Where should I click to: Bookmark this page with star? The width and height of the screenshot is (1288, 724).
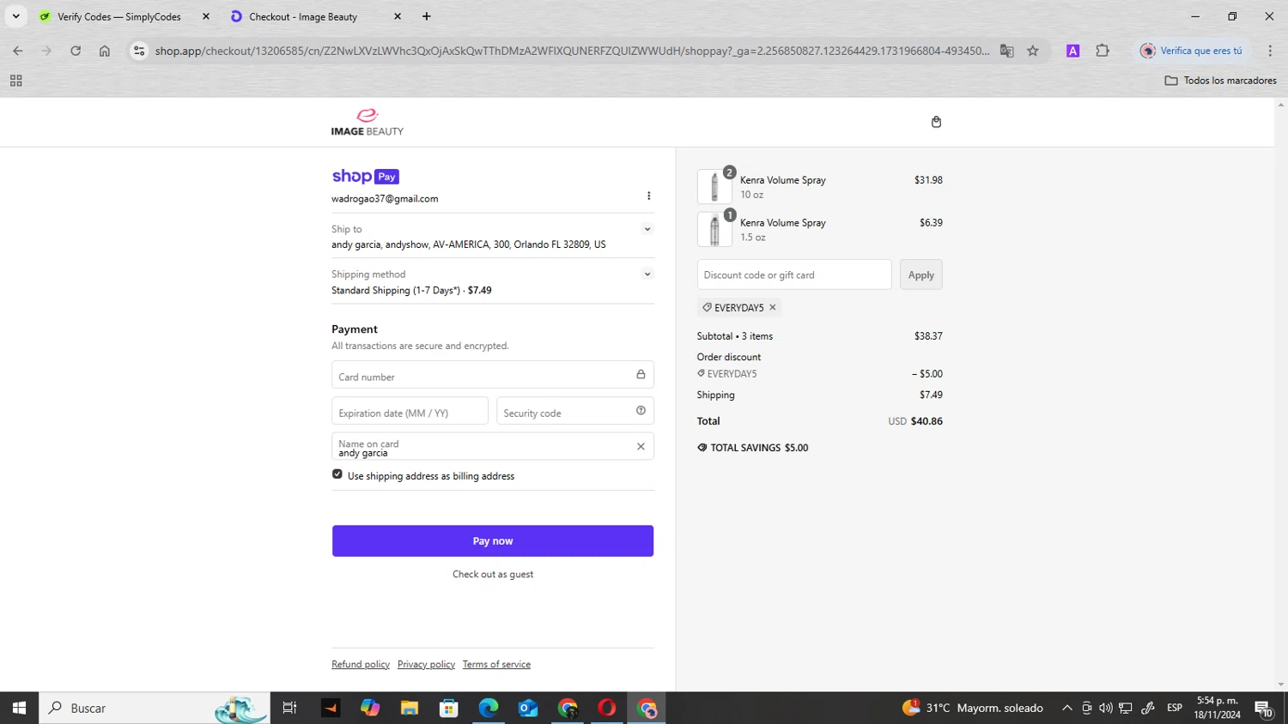[1033, 51]
